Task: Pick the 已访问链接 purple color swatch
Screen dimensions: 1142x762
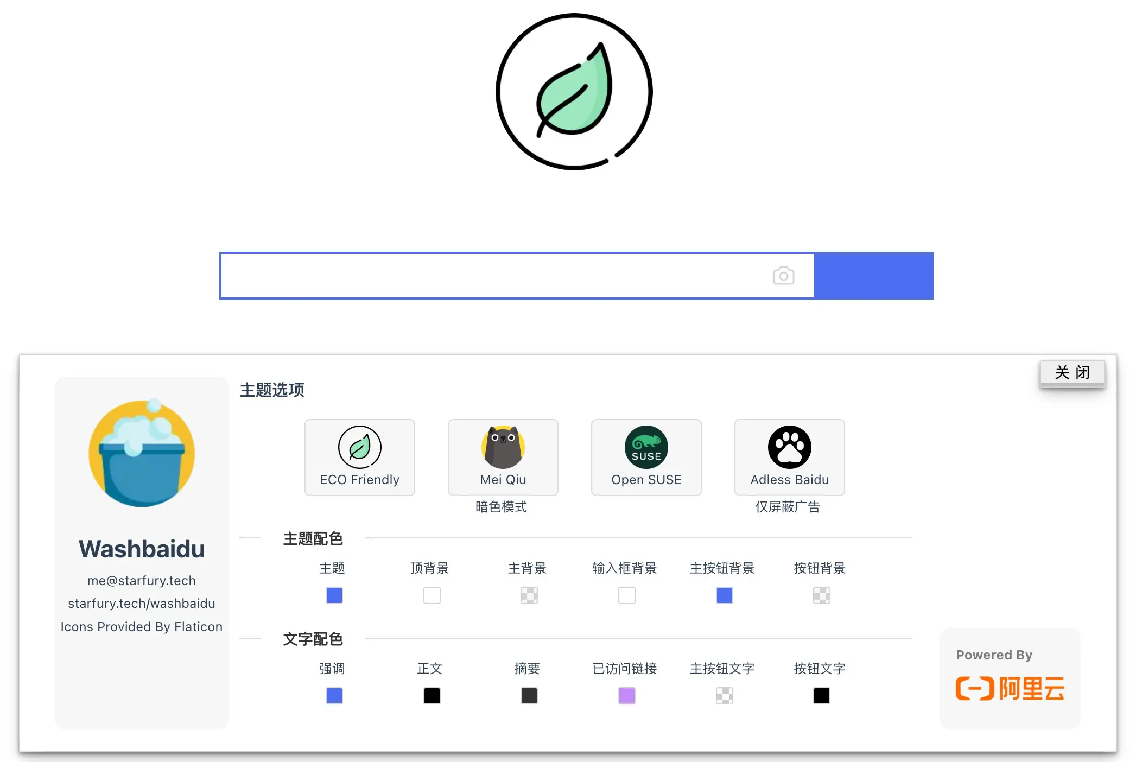Action: coord(627,696)
